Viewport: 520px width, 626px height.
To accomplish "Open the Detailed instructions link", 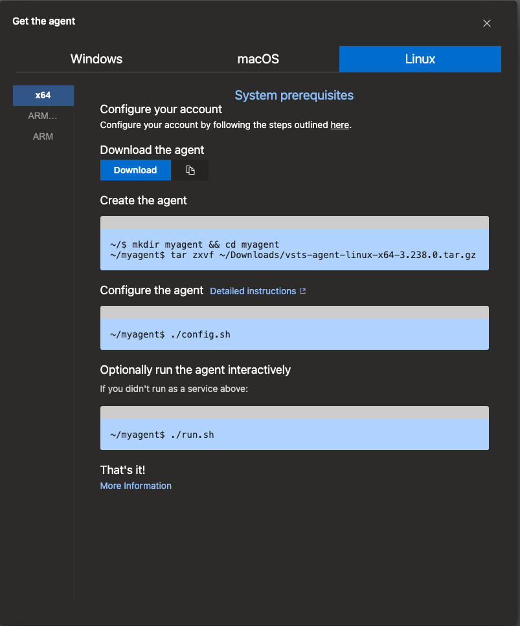I will point(253,291).
